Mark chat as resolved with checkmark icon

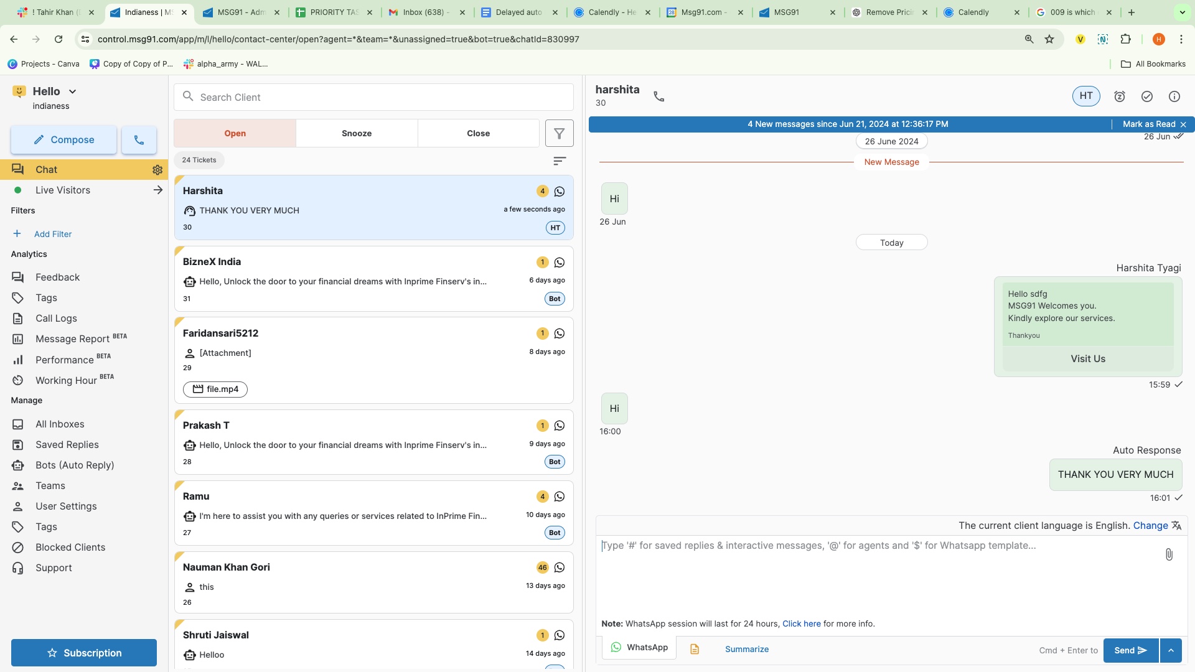point(1147,96)
